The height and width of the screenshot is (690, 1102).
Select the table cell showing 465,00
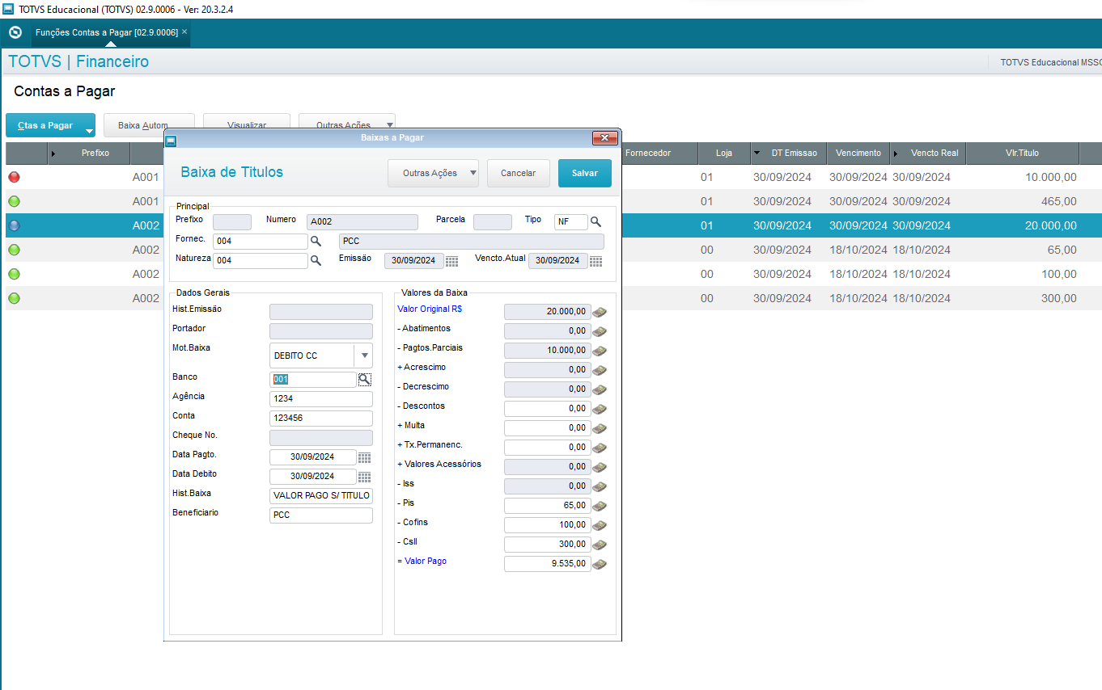(1023, 201)
